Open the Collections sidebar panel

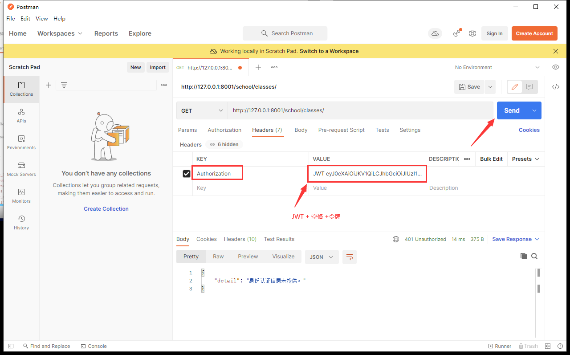tap(21, 89)
